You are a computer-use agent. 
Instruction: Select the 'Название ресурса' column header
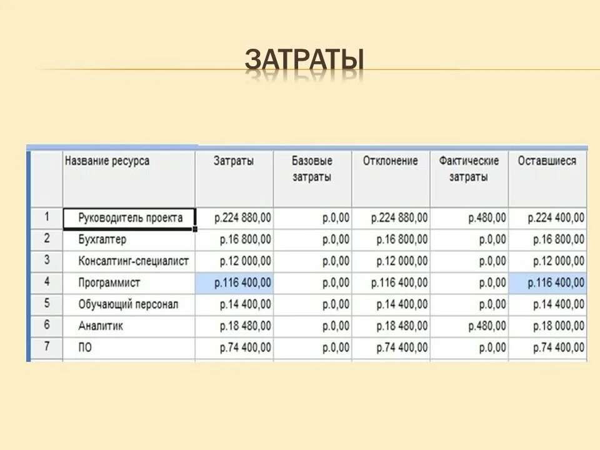coord(129,179)
